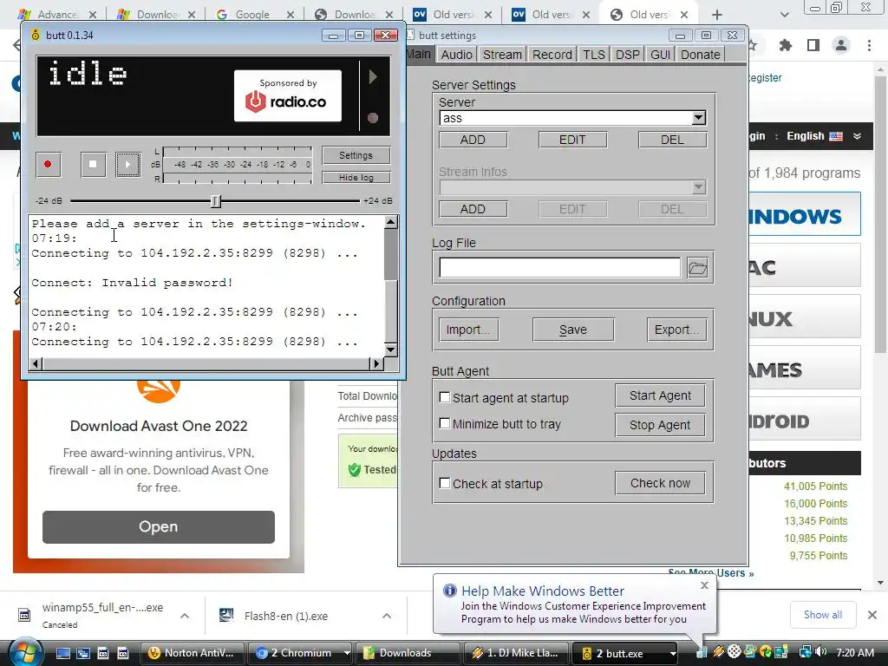The image size is (888, 666).
Task: Enable Start agent at startup checkbox
Action: pyautogui.click(x=445, y=397)
